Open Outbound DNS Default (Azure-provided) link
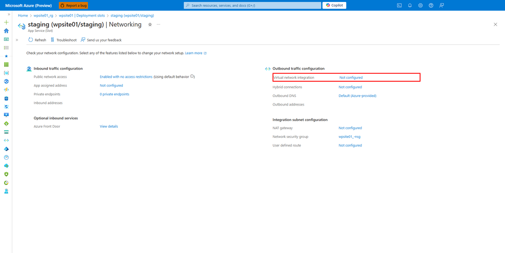 pyautogui.click(x=357, y=96)
